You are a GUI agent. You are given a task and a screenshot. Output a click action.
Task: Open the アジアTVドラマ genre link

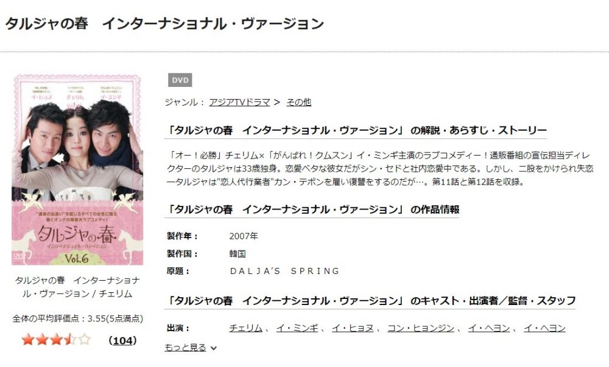coord(239,102)
